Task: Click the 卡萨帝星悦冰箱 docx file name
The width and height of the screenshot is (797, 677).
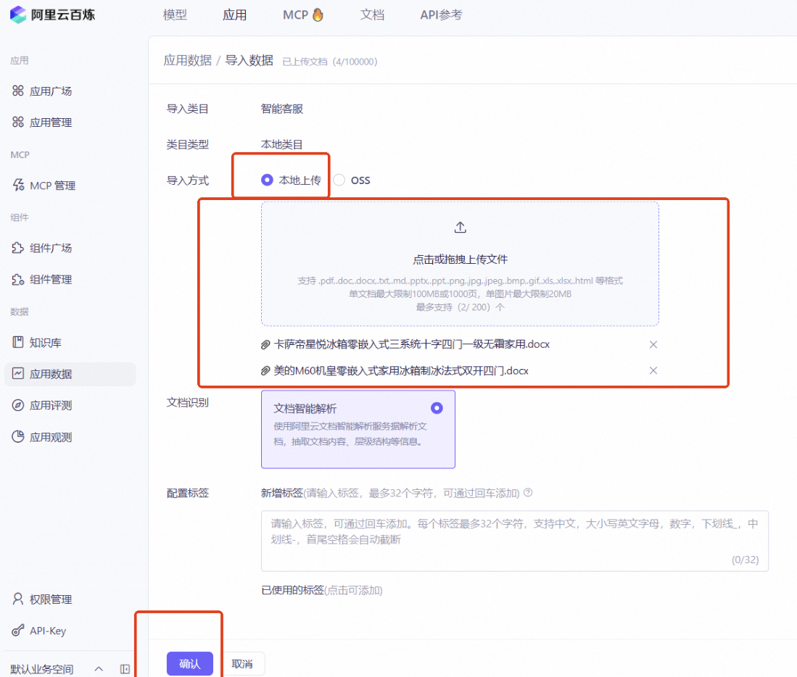Action: [x=412, y=344]
